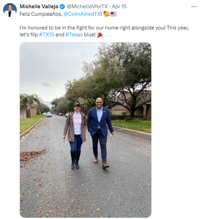Click the woman in the pink-lettered shirt
This screenshot has height=219, width=201.
point(75,136)
